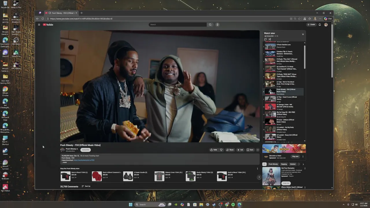Share the video
The image size is (370, 208).
(x=230, y=150)
